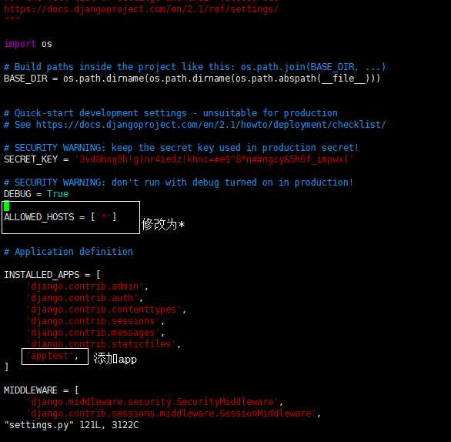Click the SessionMiddleware entry
The height and width of the screenshot is (442, 451).
click(173, 414)
